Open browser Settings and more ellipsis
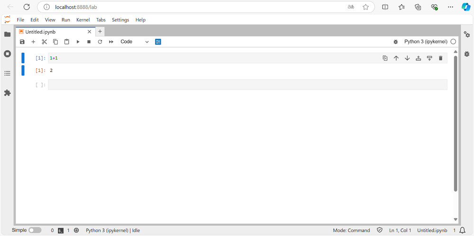The height and width of the screenshot is (236, 474). pyautogui.click(x=450, y=7)
